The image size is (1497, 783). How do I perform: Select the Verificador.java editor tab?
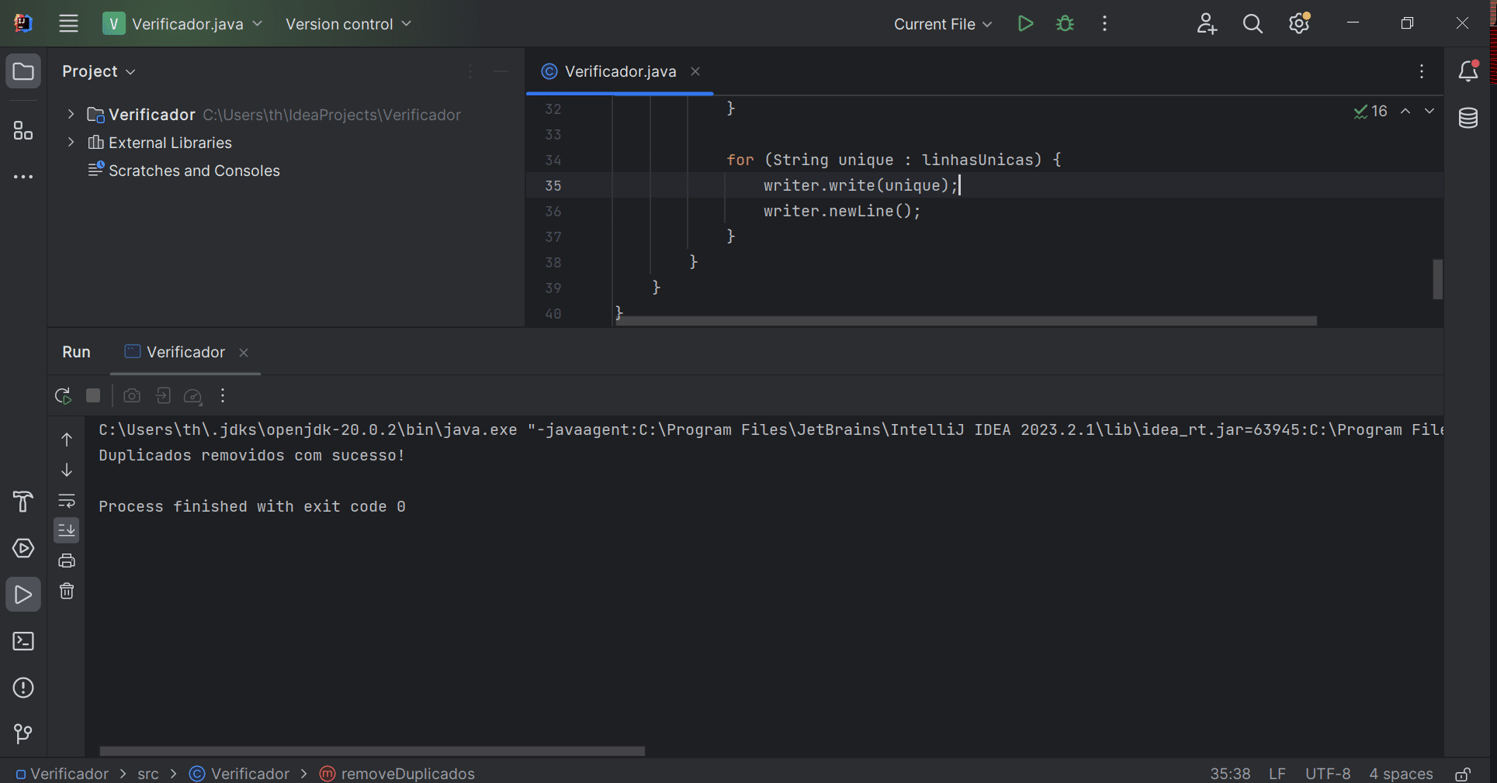click(619, 71)
